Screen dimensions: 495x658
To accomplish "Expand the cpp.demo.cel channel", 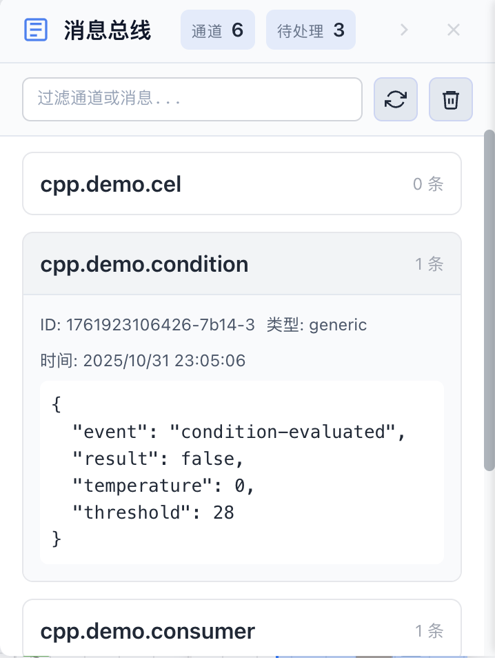I will click(111, 184).
